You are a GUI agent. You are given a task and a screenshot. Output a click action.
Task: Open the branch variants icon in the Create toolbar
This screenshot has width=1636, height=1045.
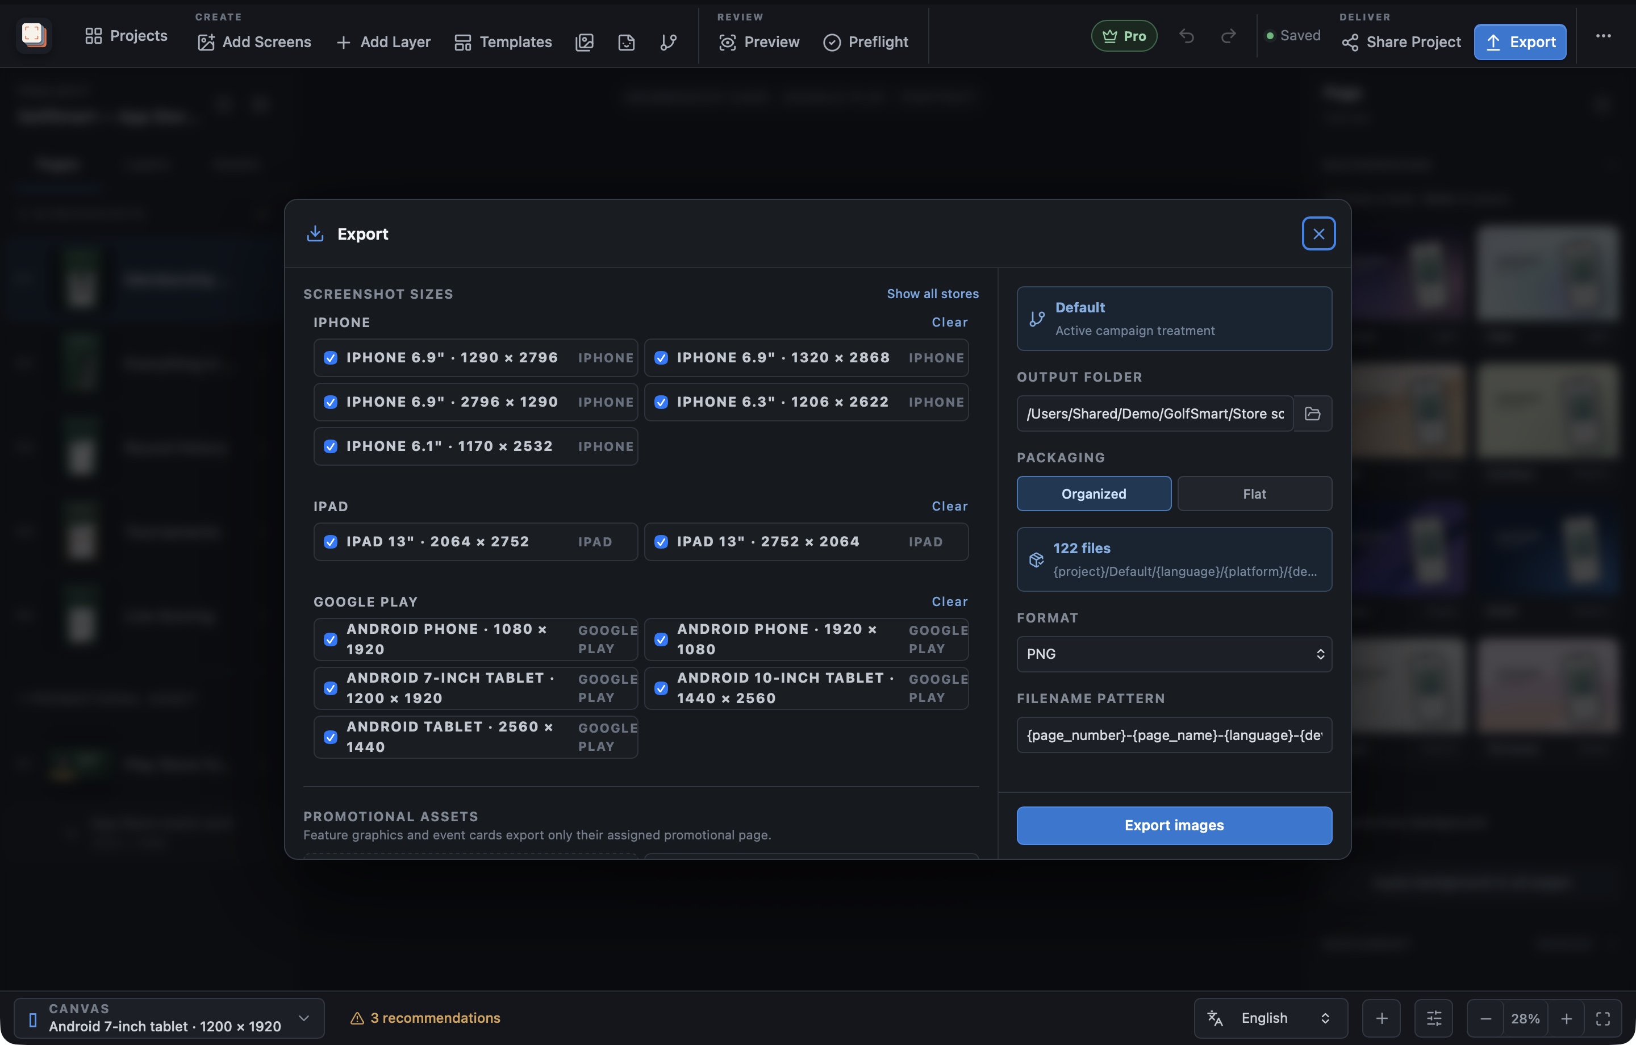pyautogui.click(x=669, y=42)
